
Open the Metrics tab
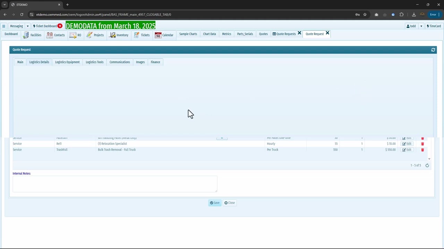[x=227, y=34]
